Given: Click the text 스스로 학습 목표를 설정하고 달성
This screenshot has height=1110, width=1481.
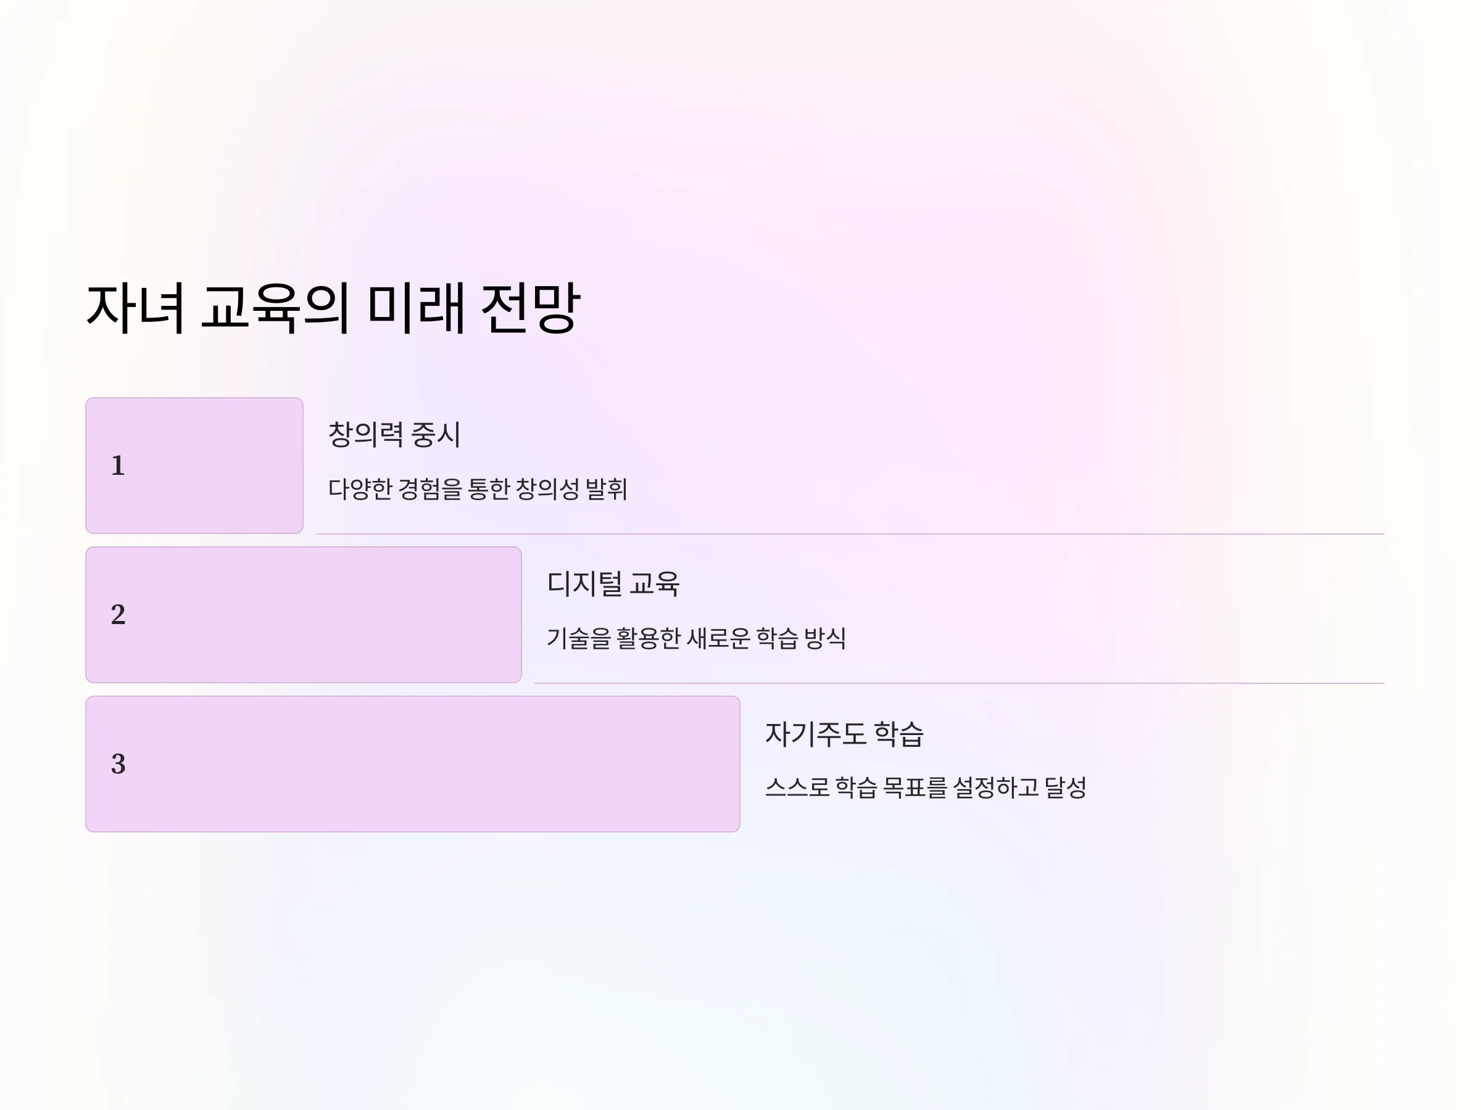Looking at the screenshot, I should 925,787.
